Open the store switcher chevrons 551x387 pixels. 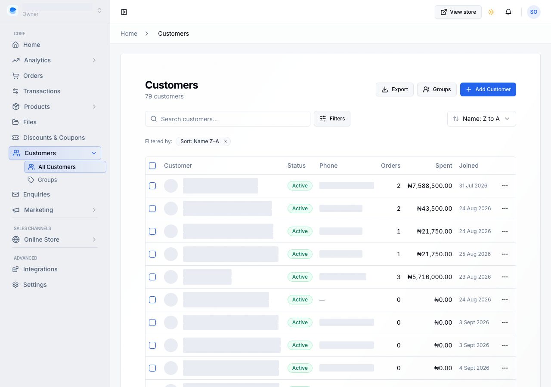(99, 10)
